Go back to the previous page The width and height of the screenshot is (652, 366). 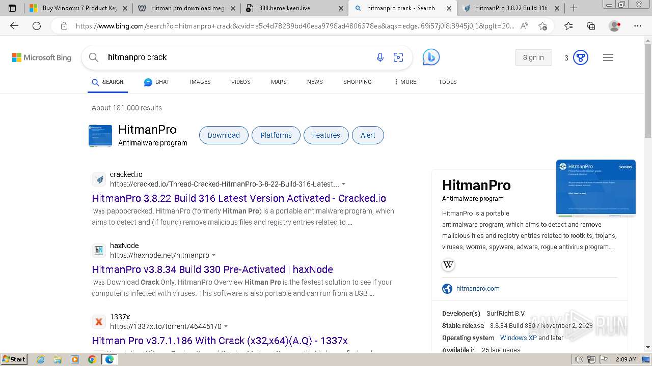14,26
